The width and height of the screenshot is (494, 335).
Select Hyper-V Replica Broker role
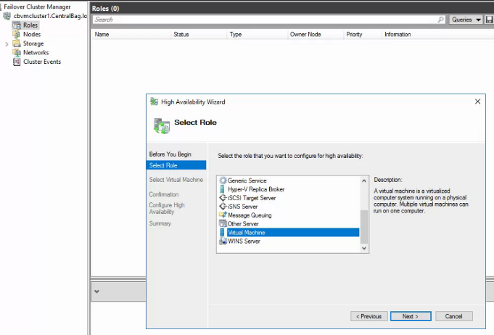[255, 189]
